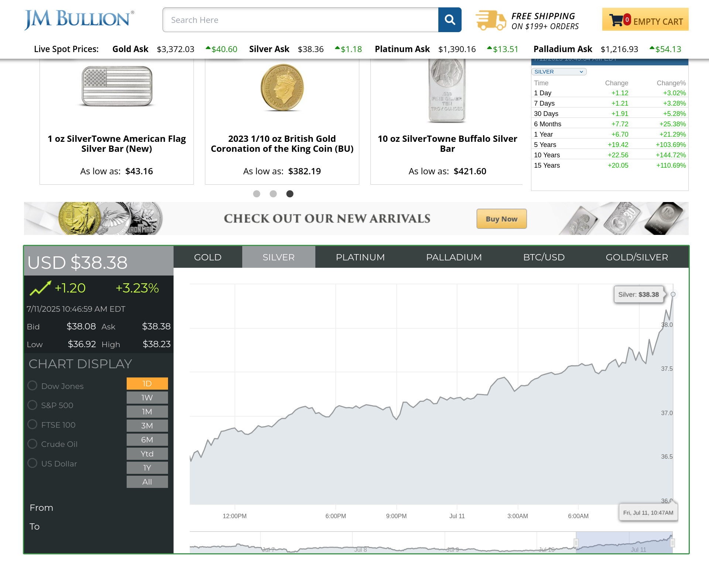This screenshot has width=709, height=571.
Task: Click the '+144.72%' ten-year change value
Action: [x=671, y=155]
